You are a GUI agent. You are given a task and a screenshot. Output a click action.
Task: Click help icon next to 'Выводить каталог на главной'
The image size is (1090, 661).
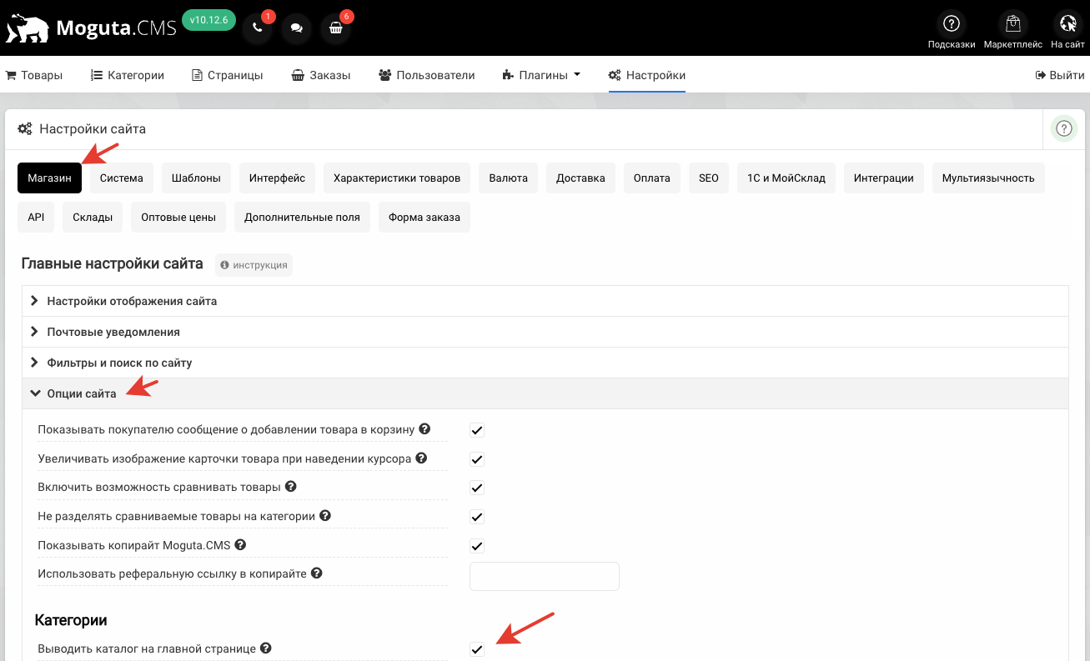pyautogui.click(x=265, y=648)
